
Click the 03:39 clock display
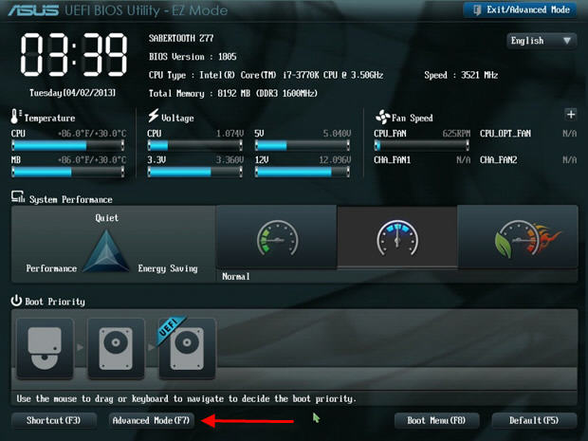(74, 55)
